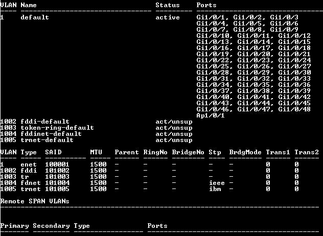Select act/unsup status of fddi-default row

pos(174,122)
